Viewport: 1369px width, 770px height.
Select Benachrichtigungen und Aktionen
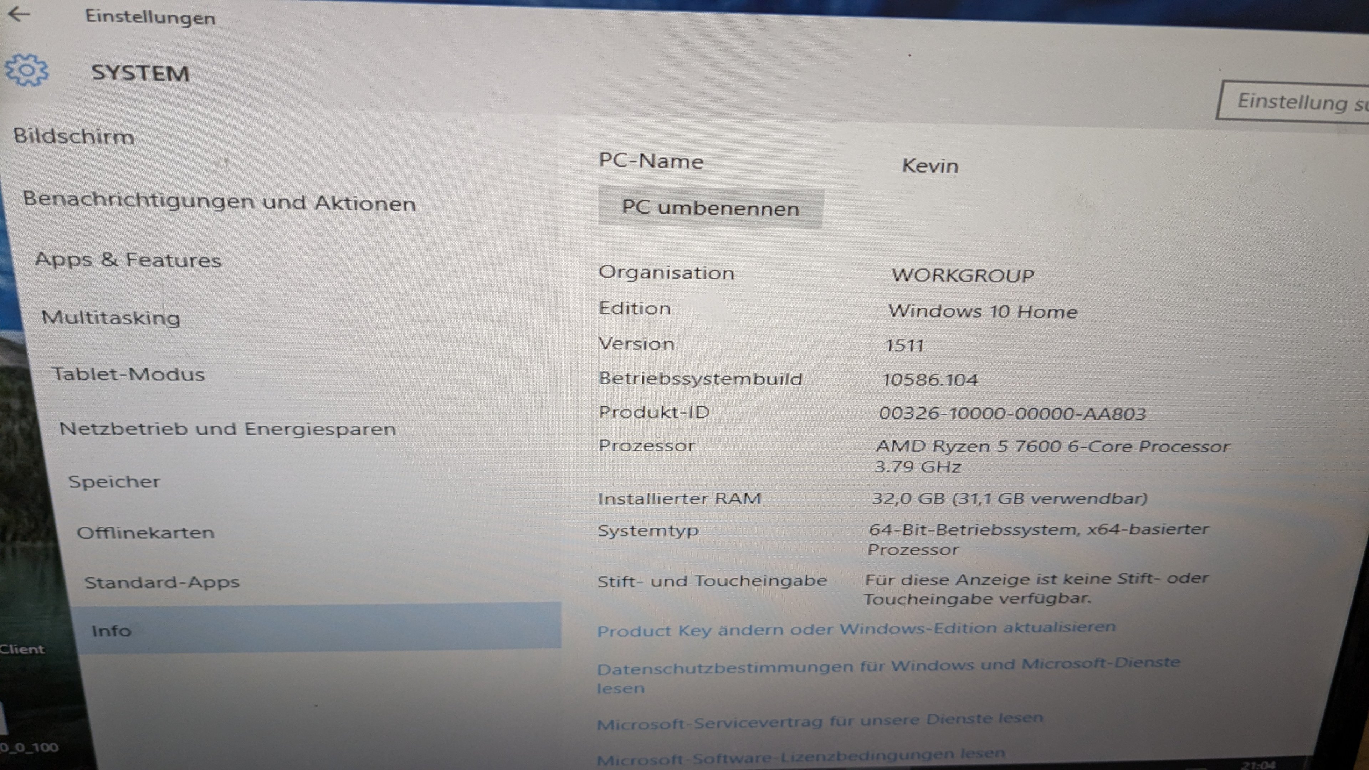coord(219,202)
